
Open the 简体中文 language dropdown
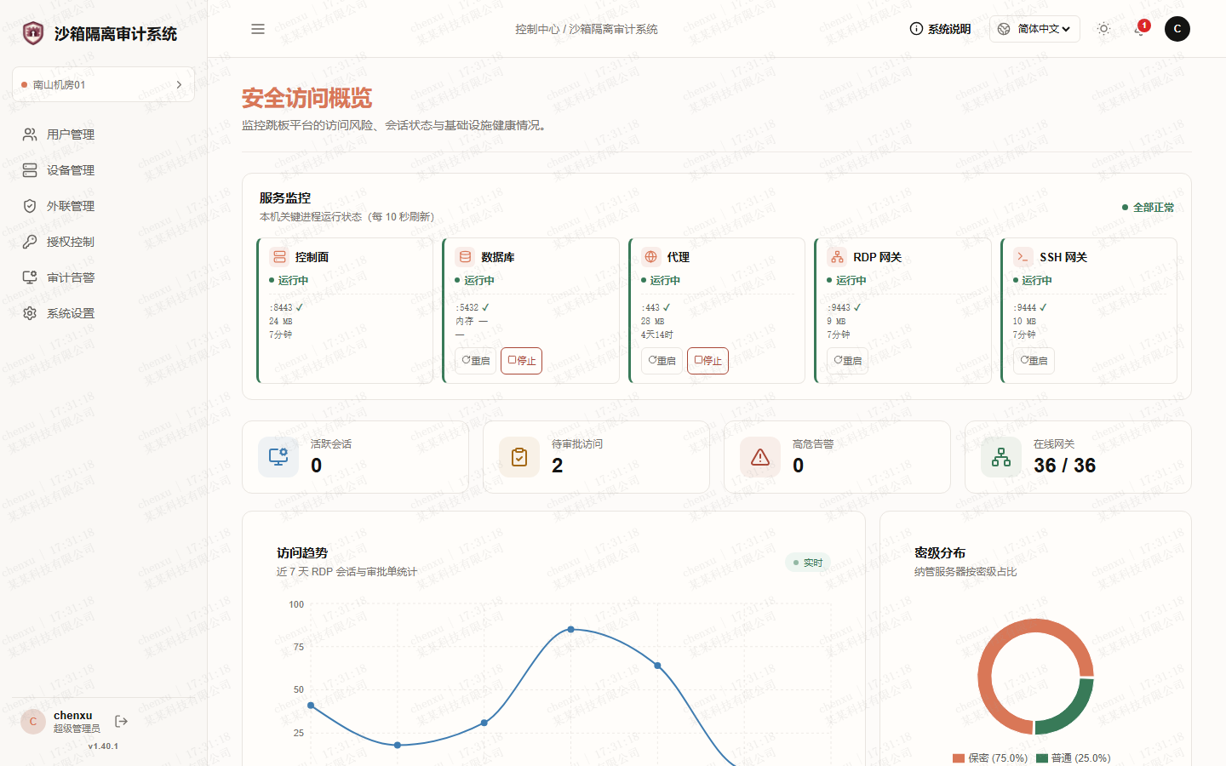(1034, 29)
